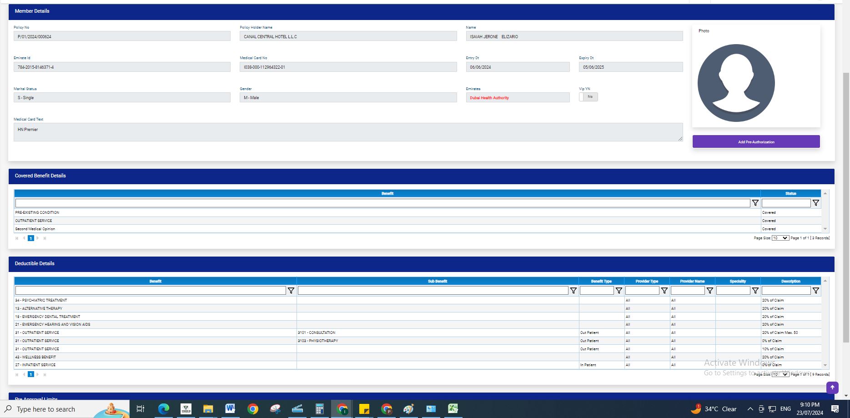Click the Status column header
The image size is (850, 418).
point(790,193)
